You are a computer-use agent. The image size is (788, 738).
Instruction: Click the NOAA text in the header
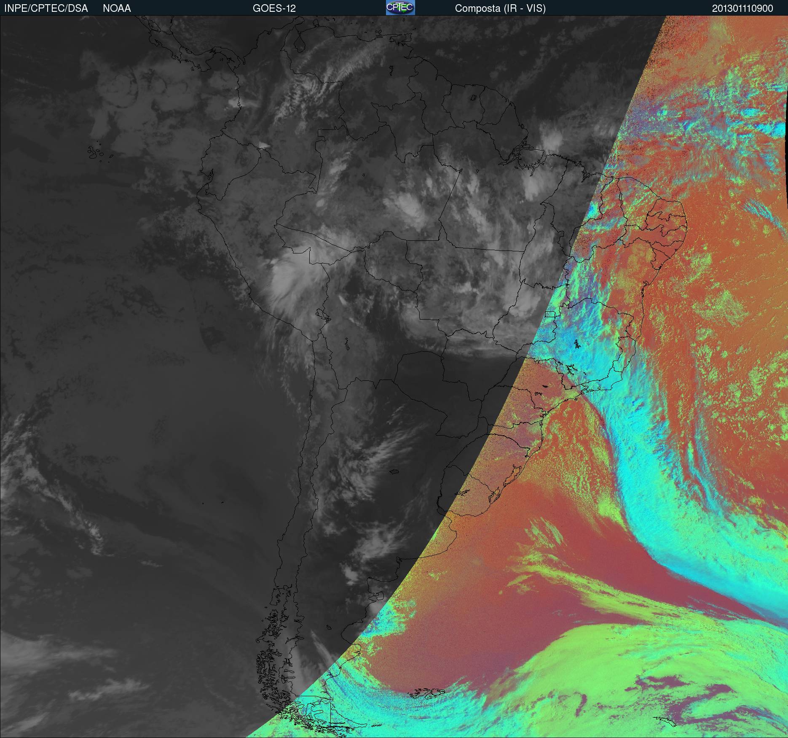click(117, 8)
